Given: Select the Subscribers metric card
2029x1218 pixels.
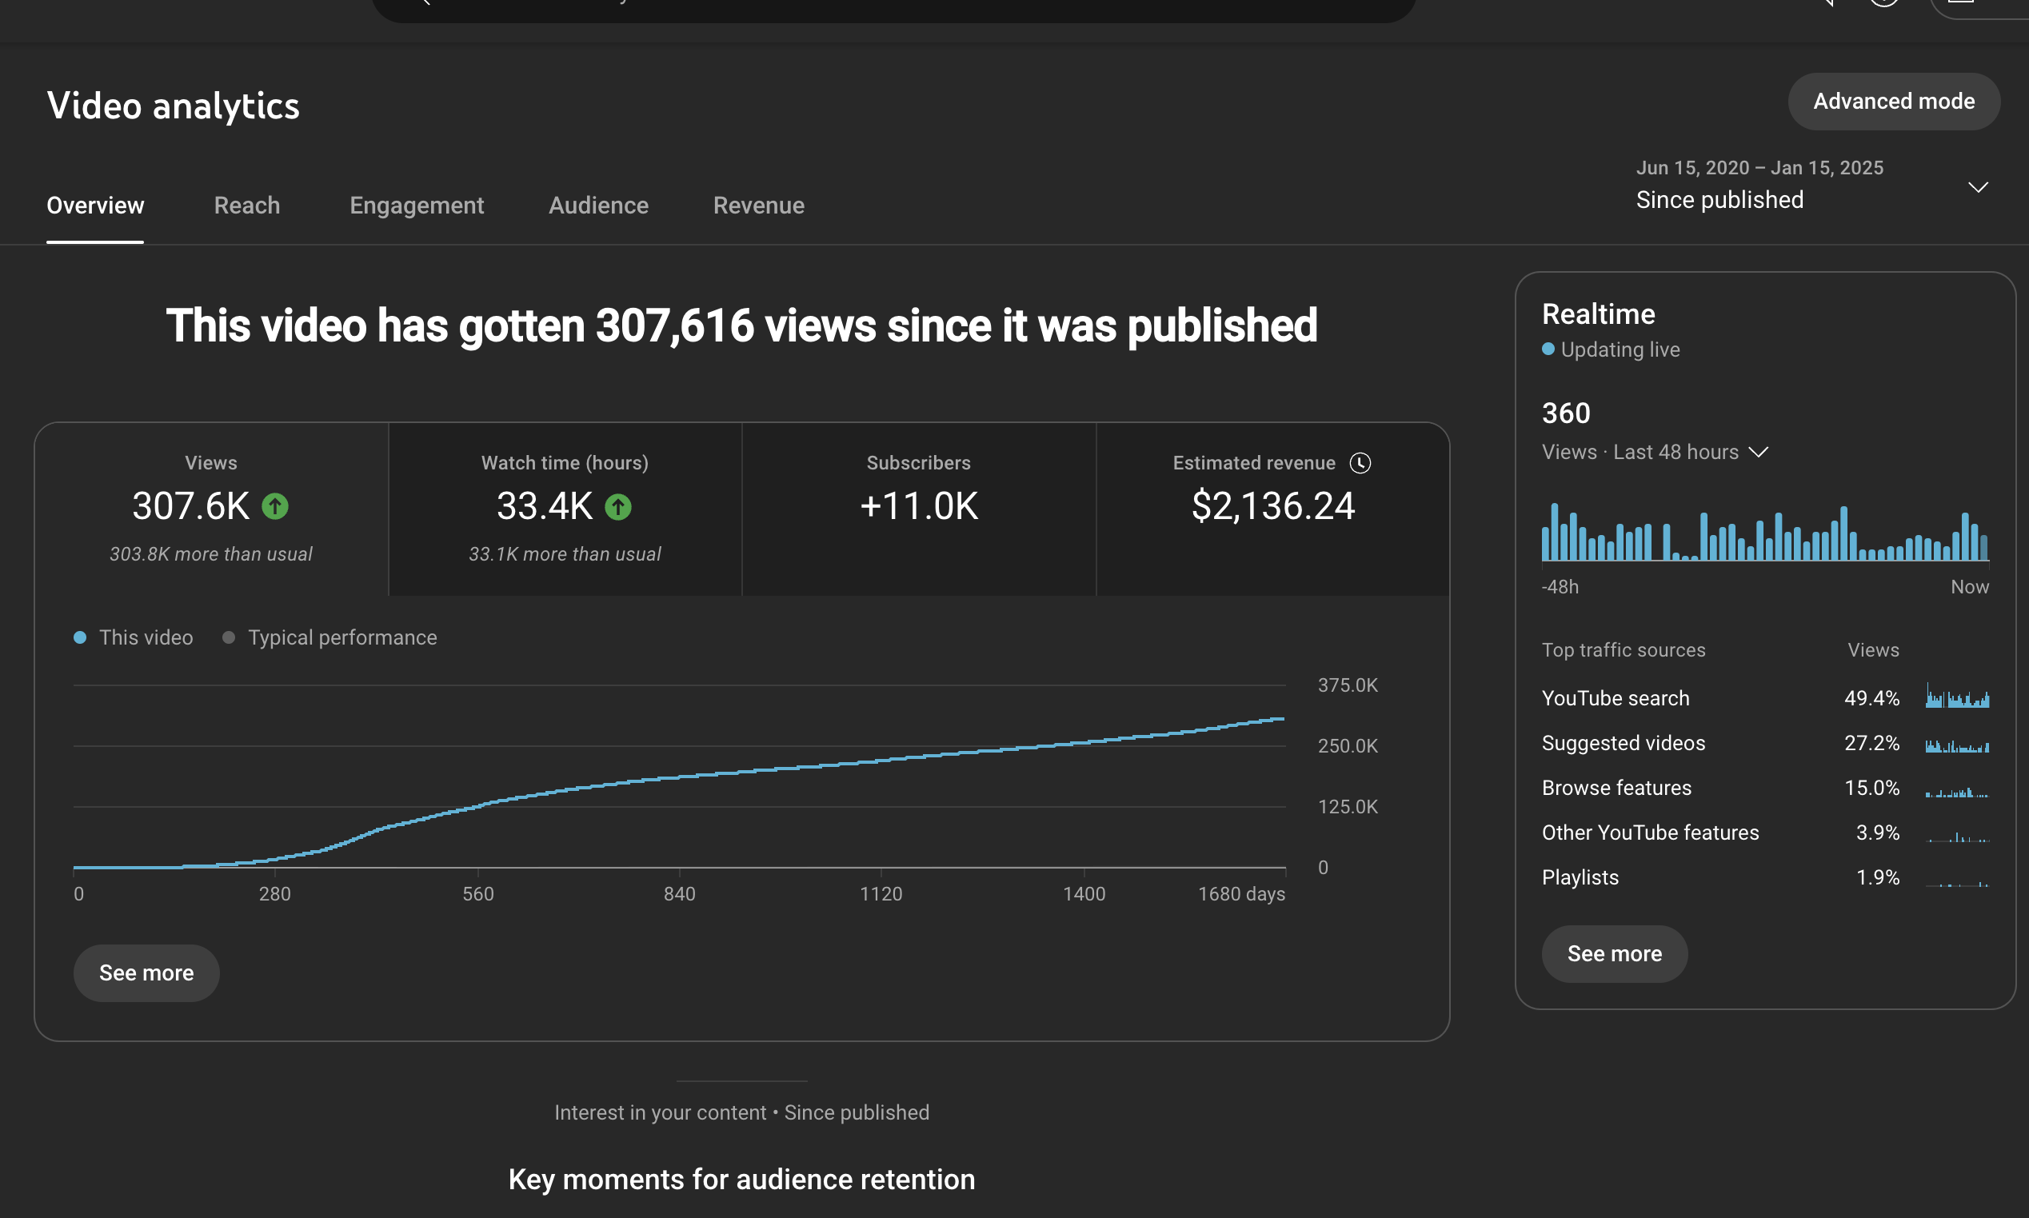Looking at the screenshot, I should [x=918, y=508].
